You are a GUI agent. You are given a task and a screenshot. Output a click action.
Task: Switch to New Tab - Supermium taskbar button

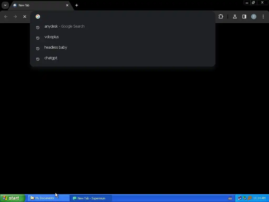pos(91,198)
